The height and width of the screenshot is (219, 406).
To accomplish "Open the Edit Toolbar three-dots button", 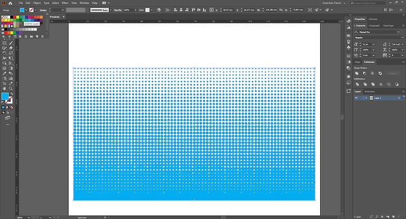I will pyautogui.click(x=7, y=124).
